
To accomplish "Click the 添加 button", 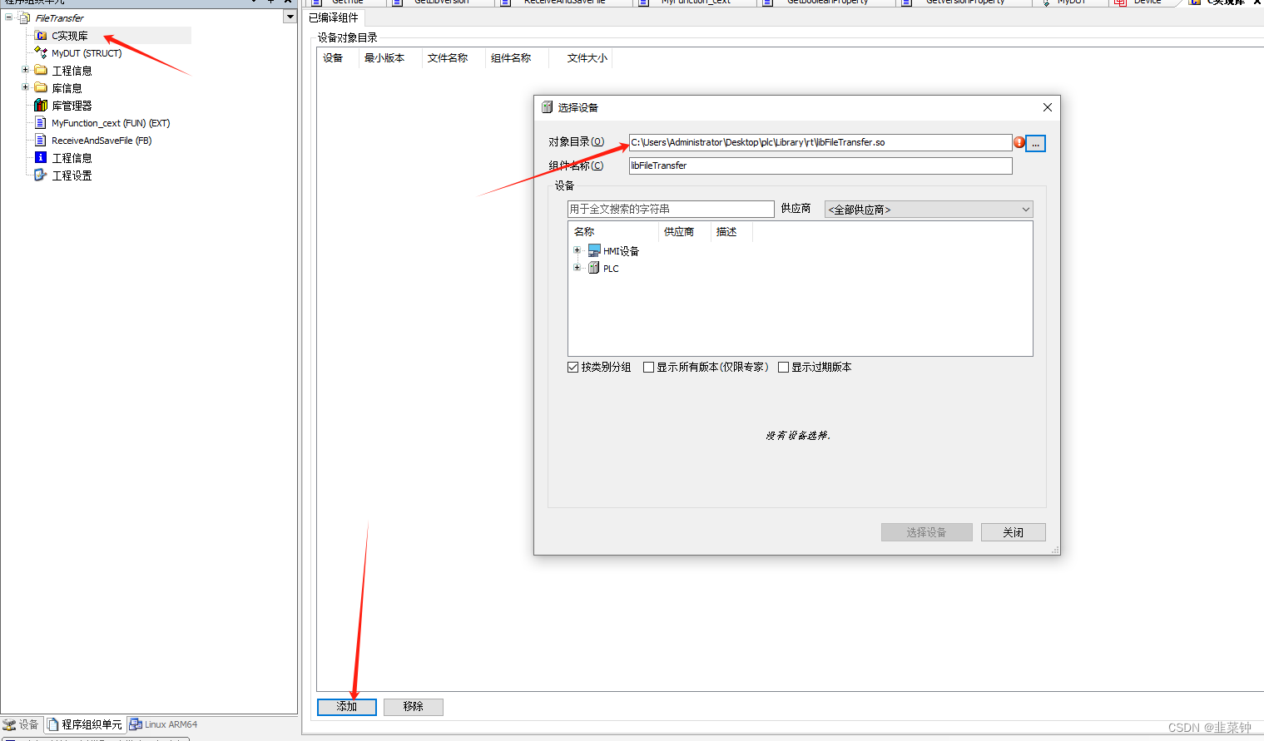I will click(x=347, y=707).
